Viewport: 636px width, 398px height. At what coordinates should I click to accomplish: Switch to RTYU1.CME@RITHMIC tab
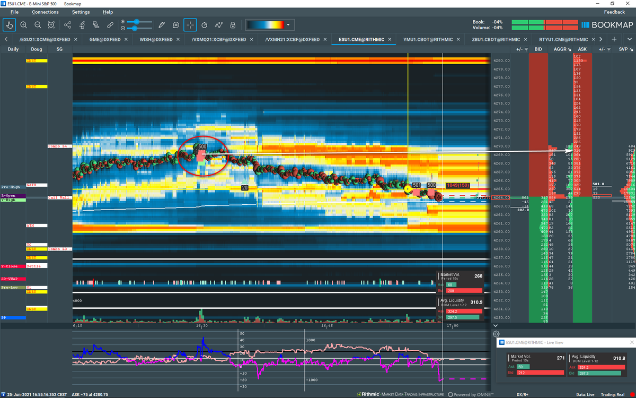pos(563,39)
